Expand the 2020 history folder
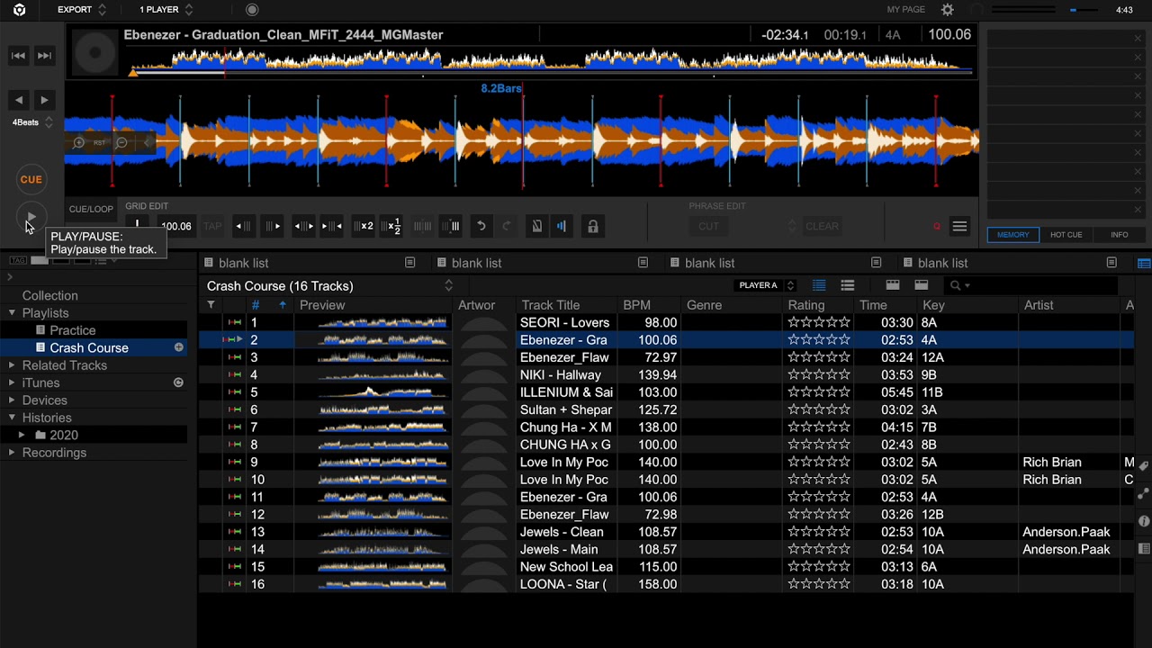 22,436
